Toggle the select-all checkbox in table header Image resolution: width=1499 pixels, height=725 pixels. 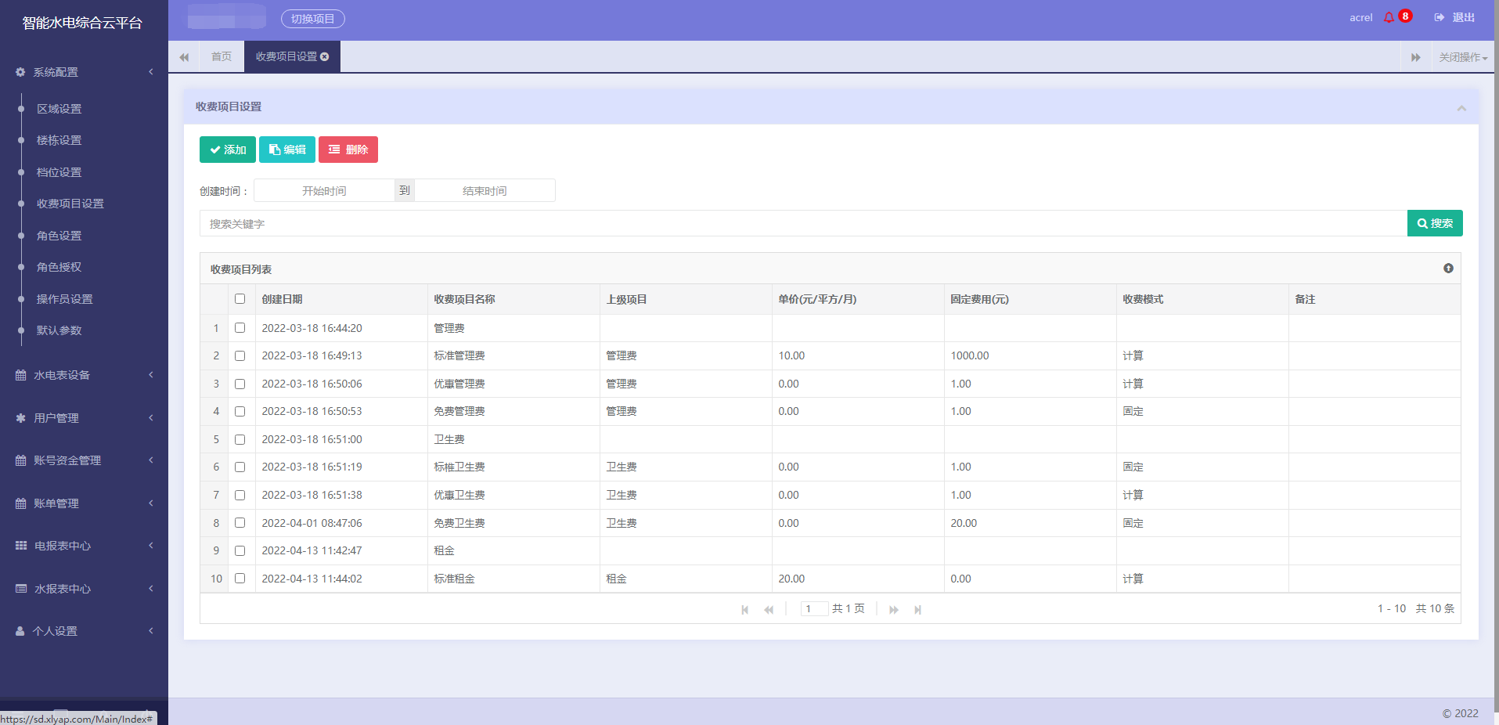click(x=240, y=299)
